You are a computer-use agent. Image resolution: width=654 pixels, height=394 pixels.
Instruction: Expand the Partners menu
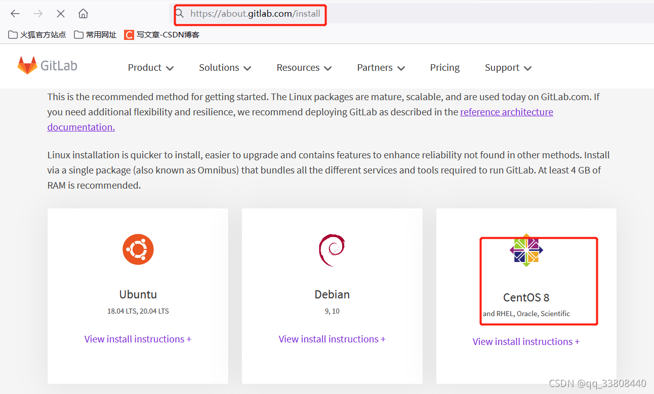pyautogui.click(x=381, y=68)
